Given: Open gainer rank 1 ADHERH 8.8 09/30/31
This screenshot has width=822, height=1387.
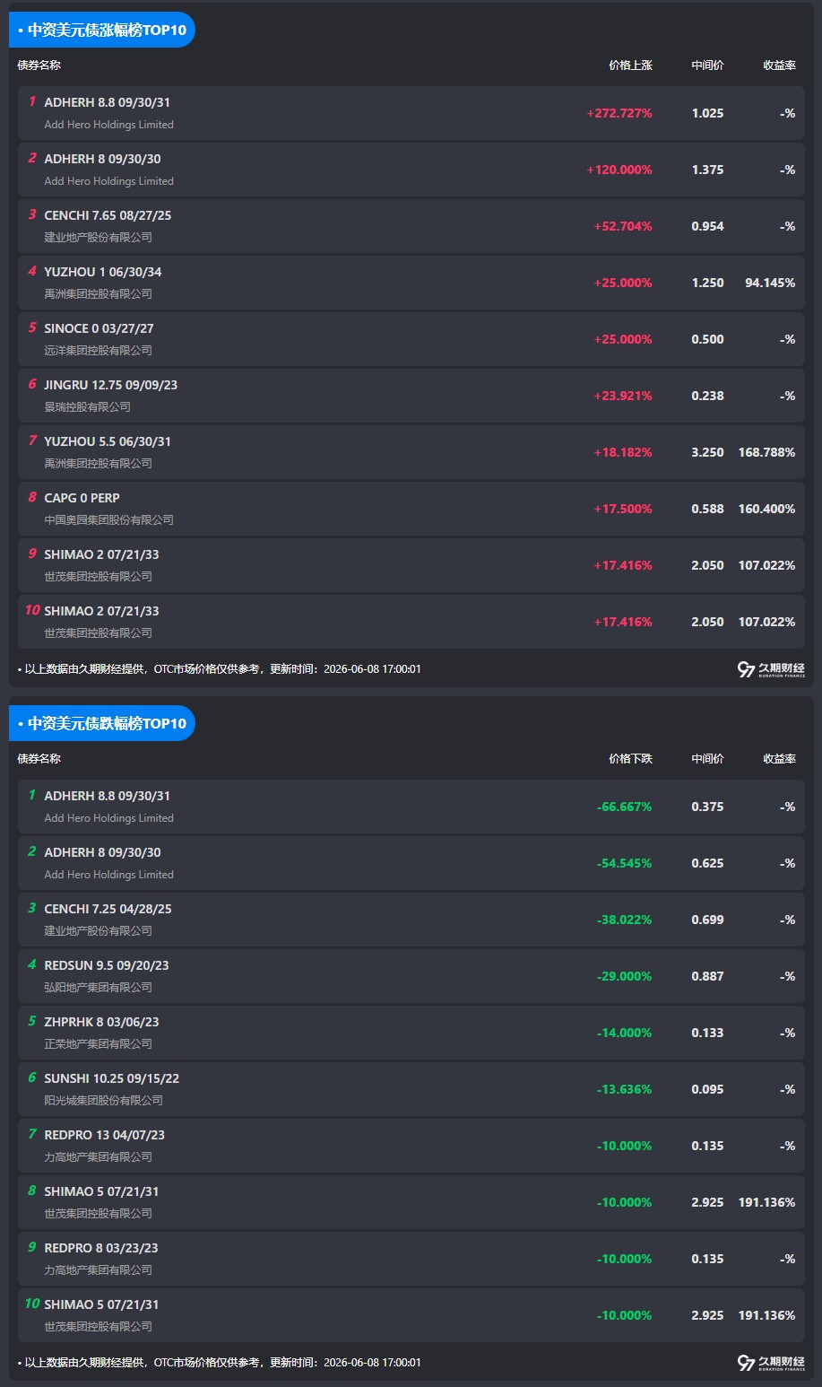Looking at the screenshot, I should click(x=411, y=113).
